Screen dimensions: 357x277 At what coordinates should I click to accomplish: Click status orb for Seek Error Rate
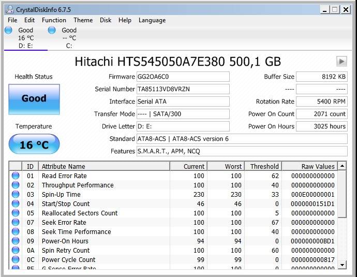point(16,222)
